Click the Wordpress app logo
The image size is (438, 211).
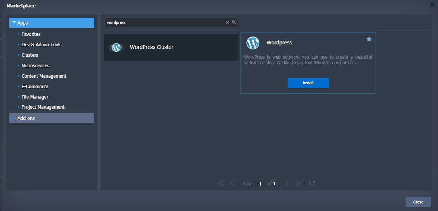click(253, 43)
